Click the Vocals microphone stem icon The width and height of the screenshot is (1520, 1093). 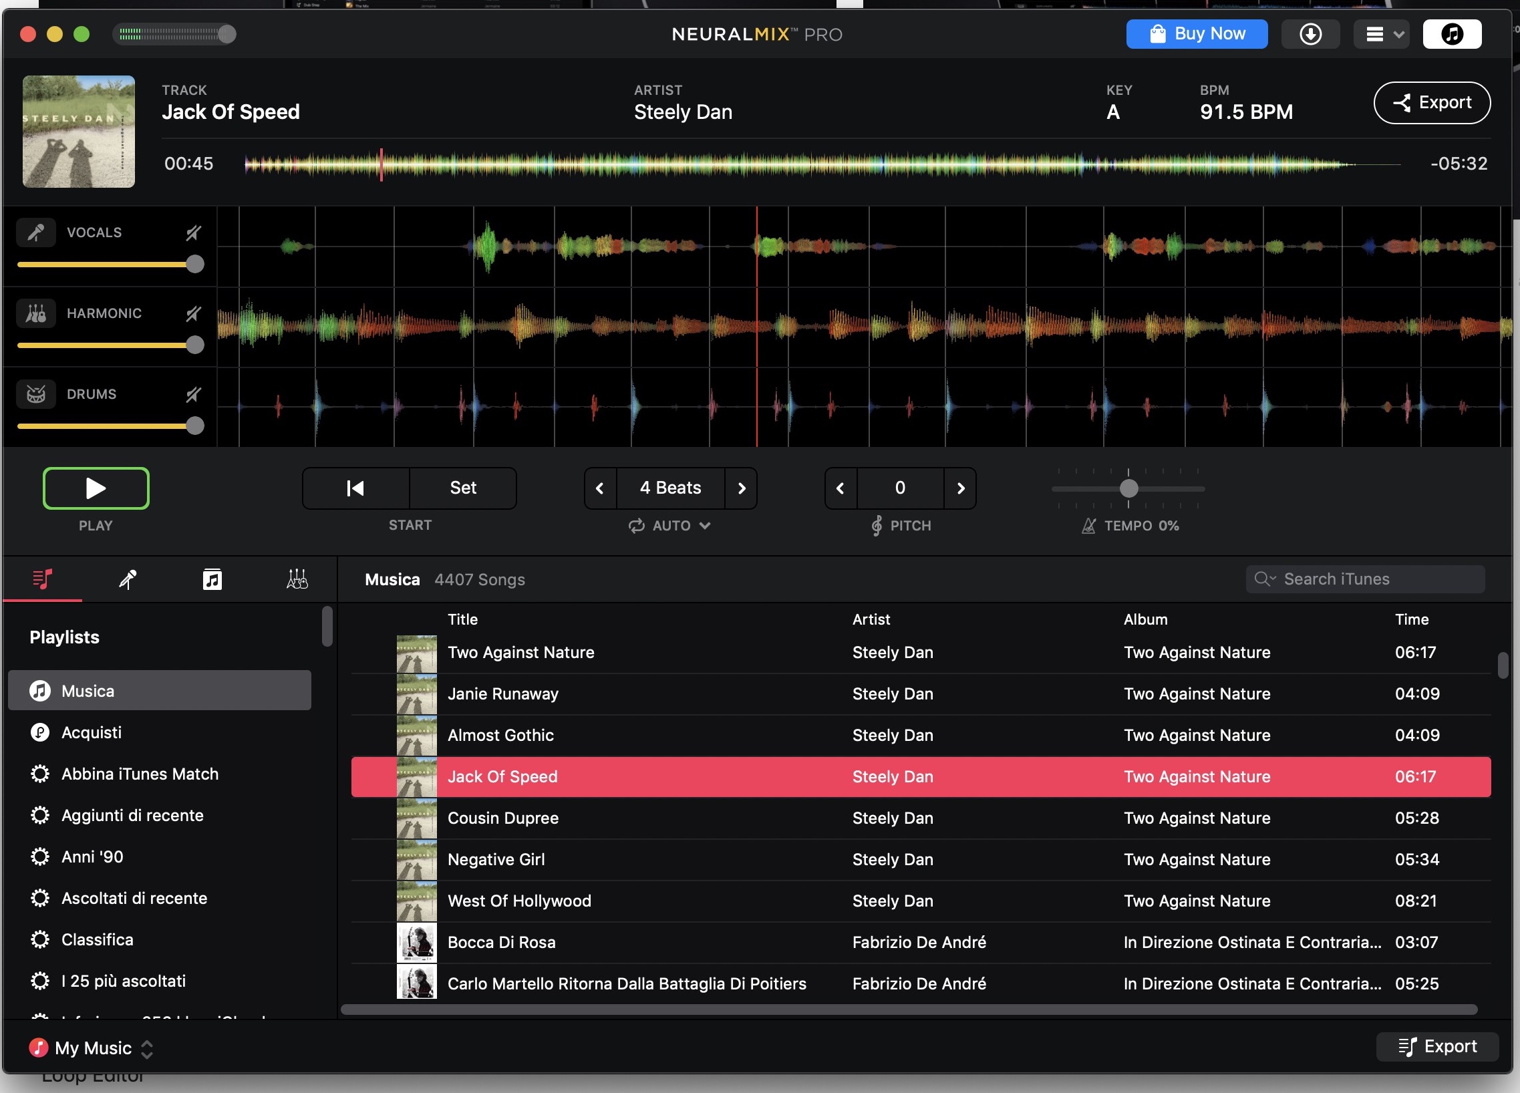point(36,232)
